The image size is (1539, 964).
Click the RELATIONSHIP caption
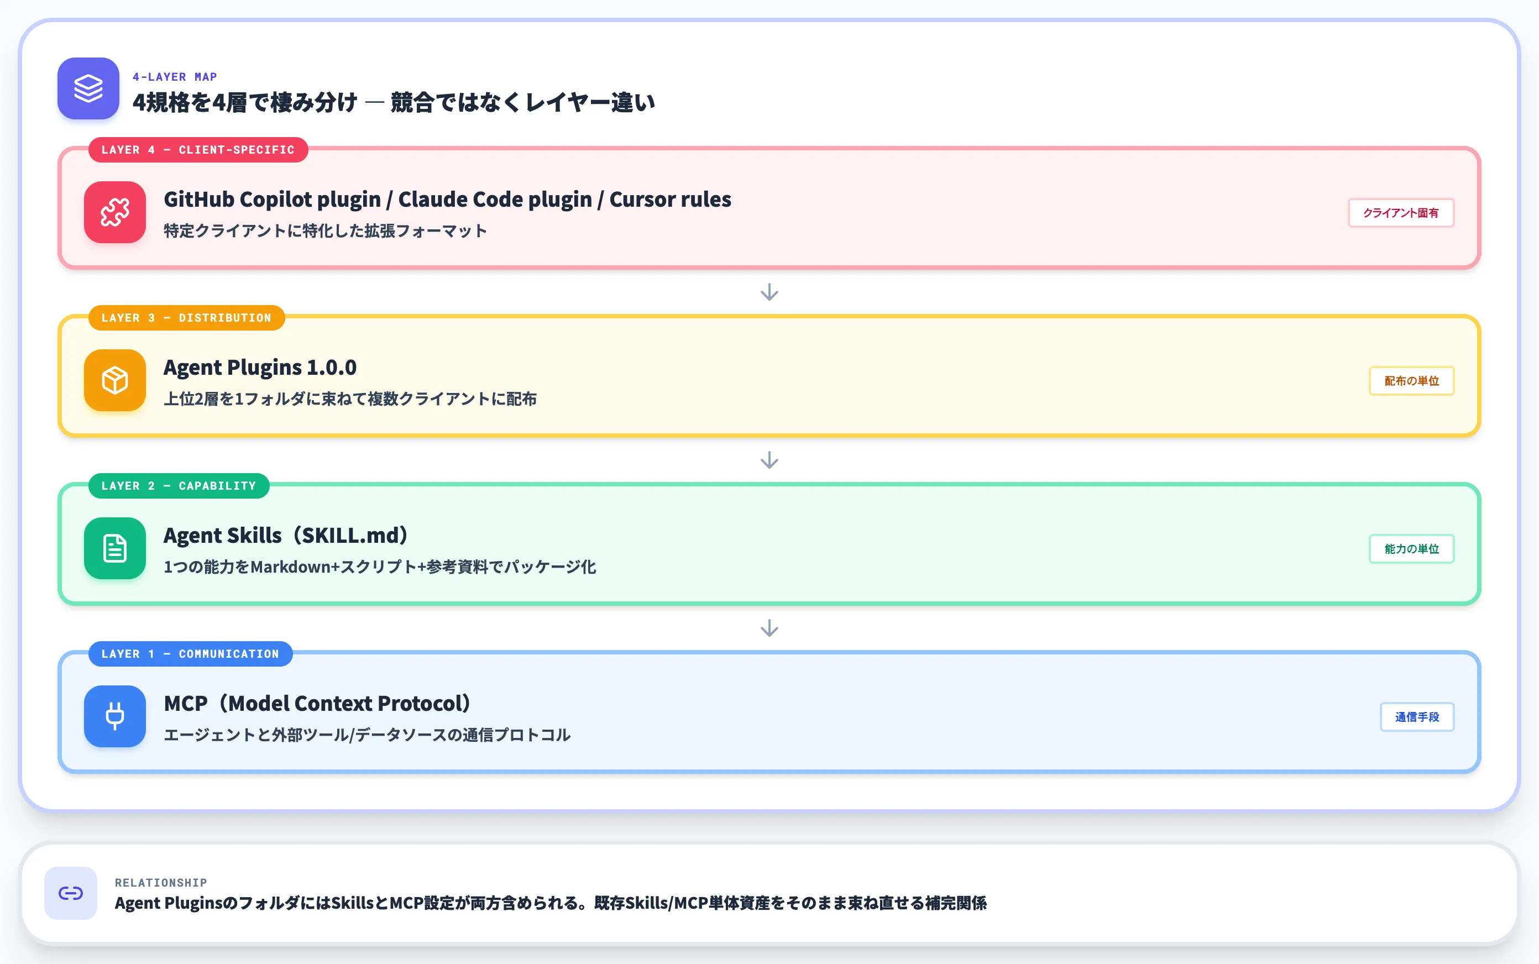pos(161,883)
